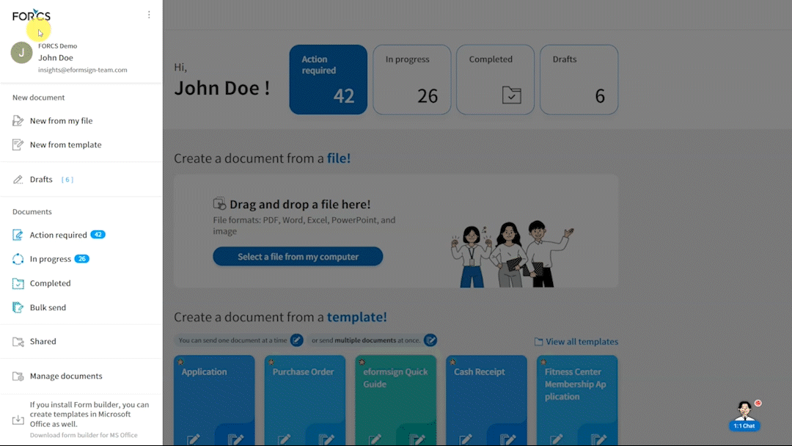Click the icon beside multiple documents at once

tap(430, 340)
